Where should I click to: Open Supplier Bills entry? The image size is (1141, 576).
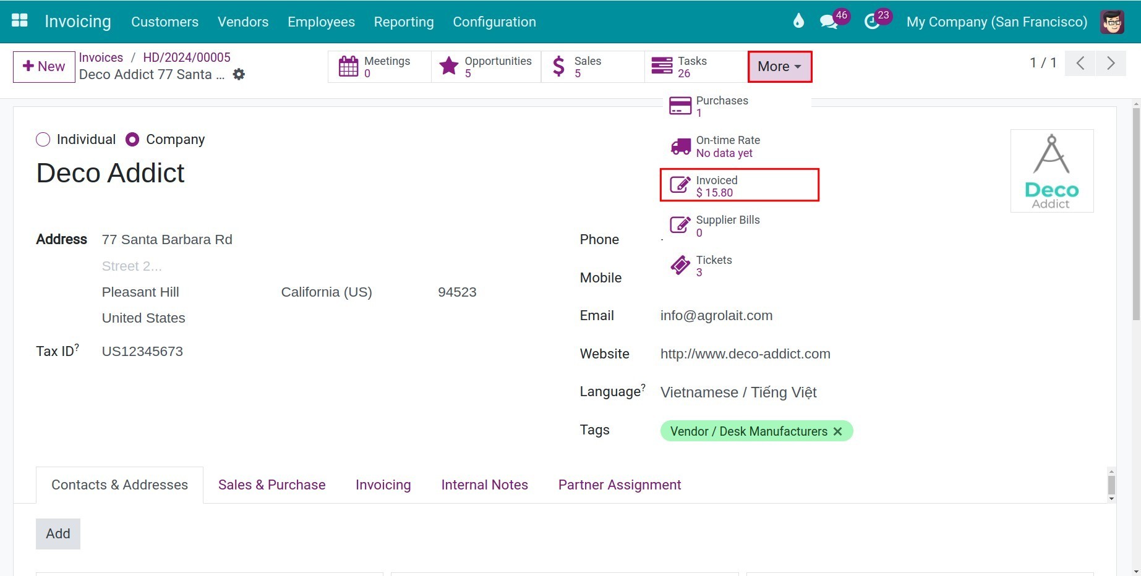[x=737, y=226]
